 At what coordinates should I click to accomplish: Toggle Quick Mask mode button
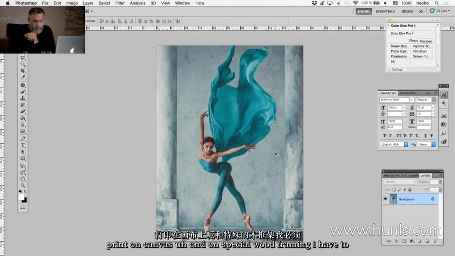(x=23, y=207)
